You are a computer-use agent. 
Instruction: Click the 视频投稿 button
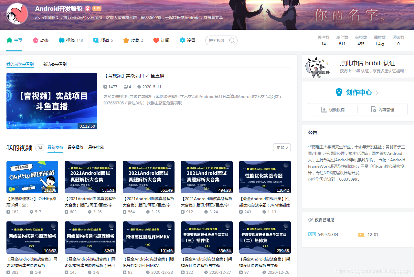(x=333, y=110)
